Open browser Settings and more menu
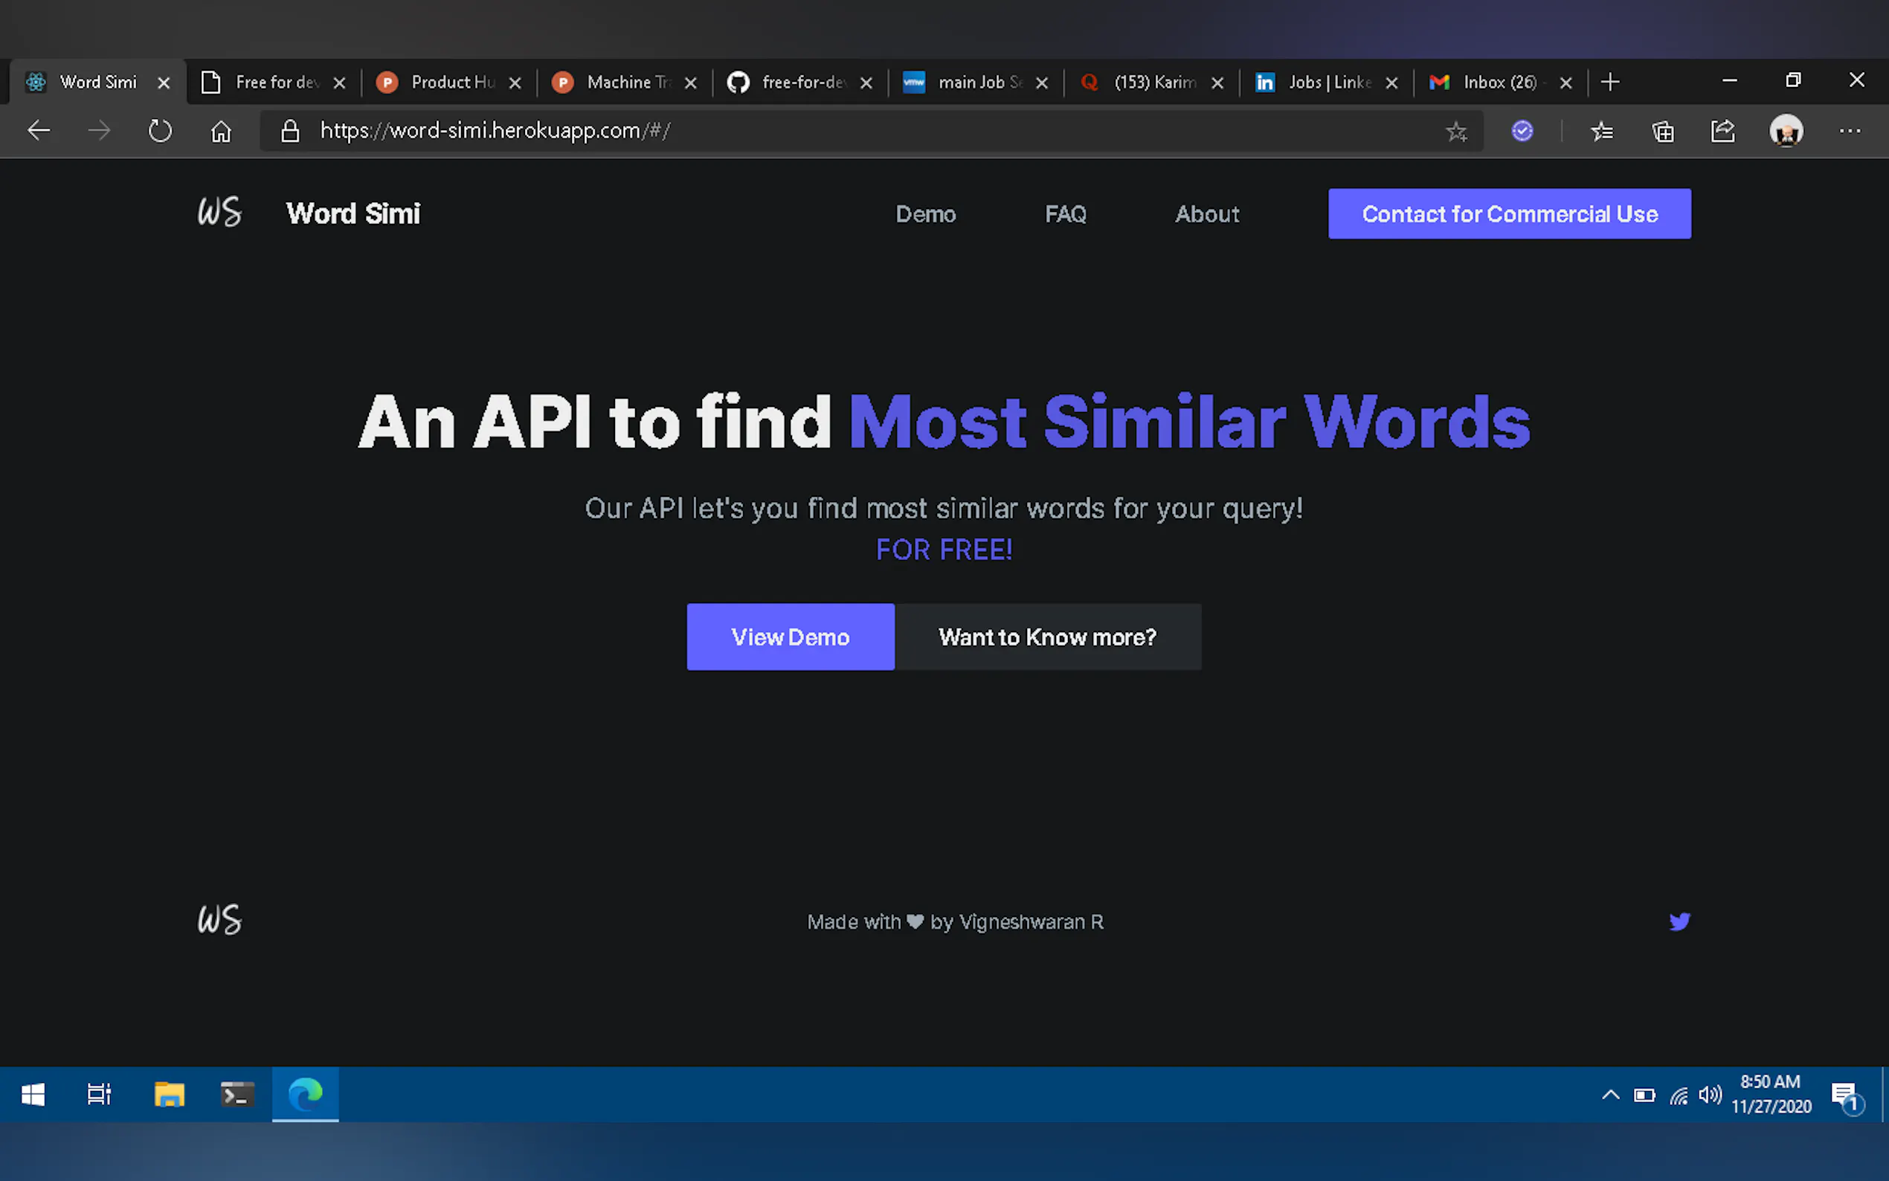The image size is (1889, 1181). 1849,131
